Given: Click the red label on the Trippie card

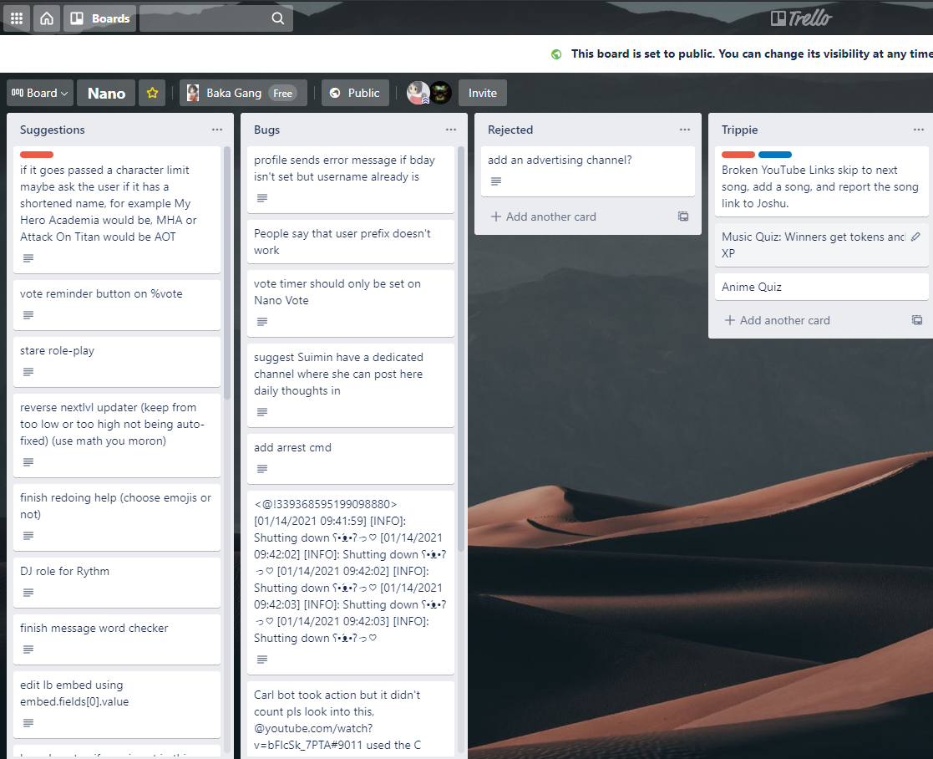Looking at the screenshot, I should point(737,154).
